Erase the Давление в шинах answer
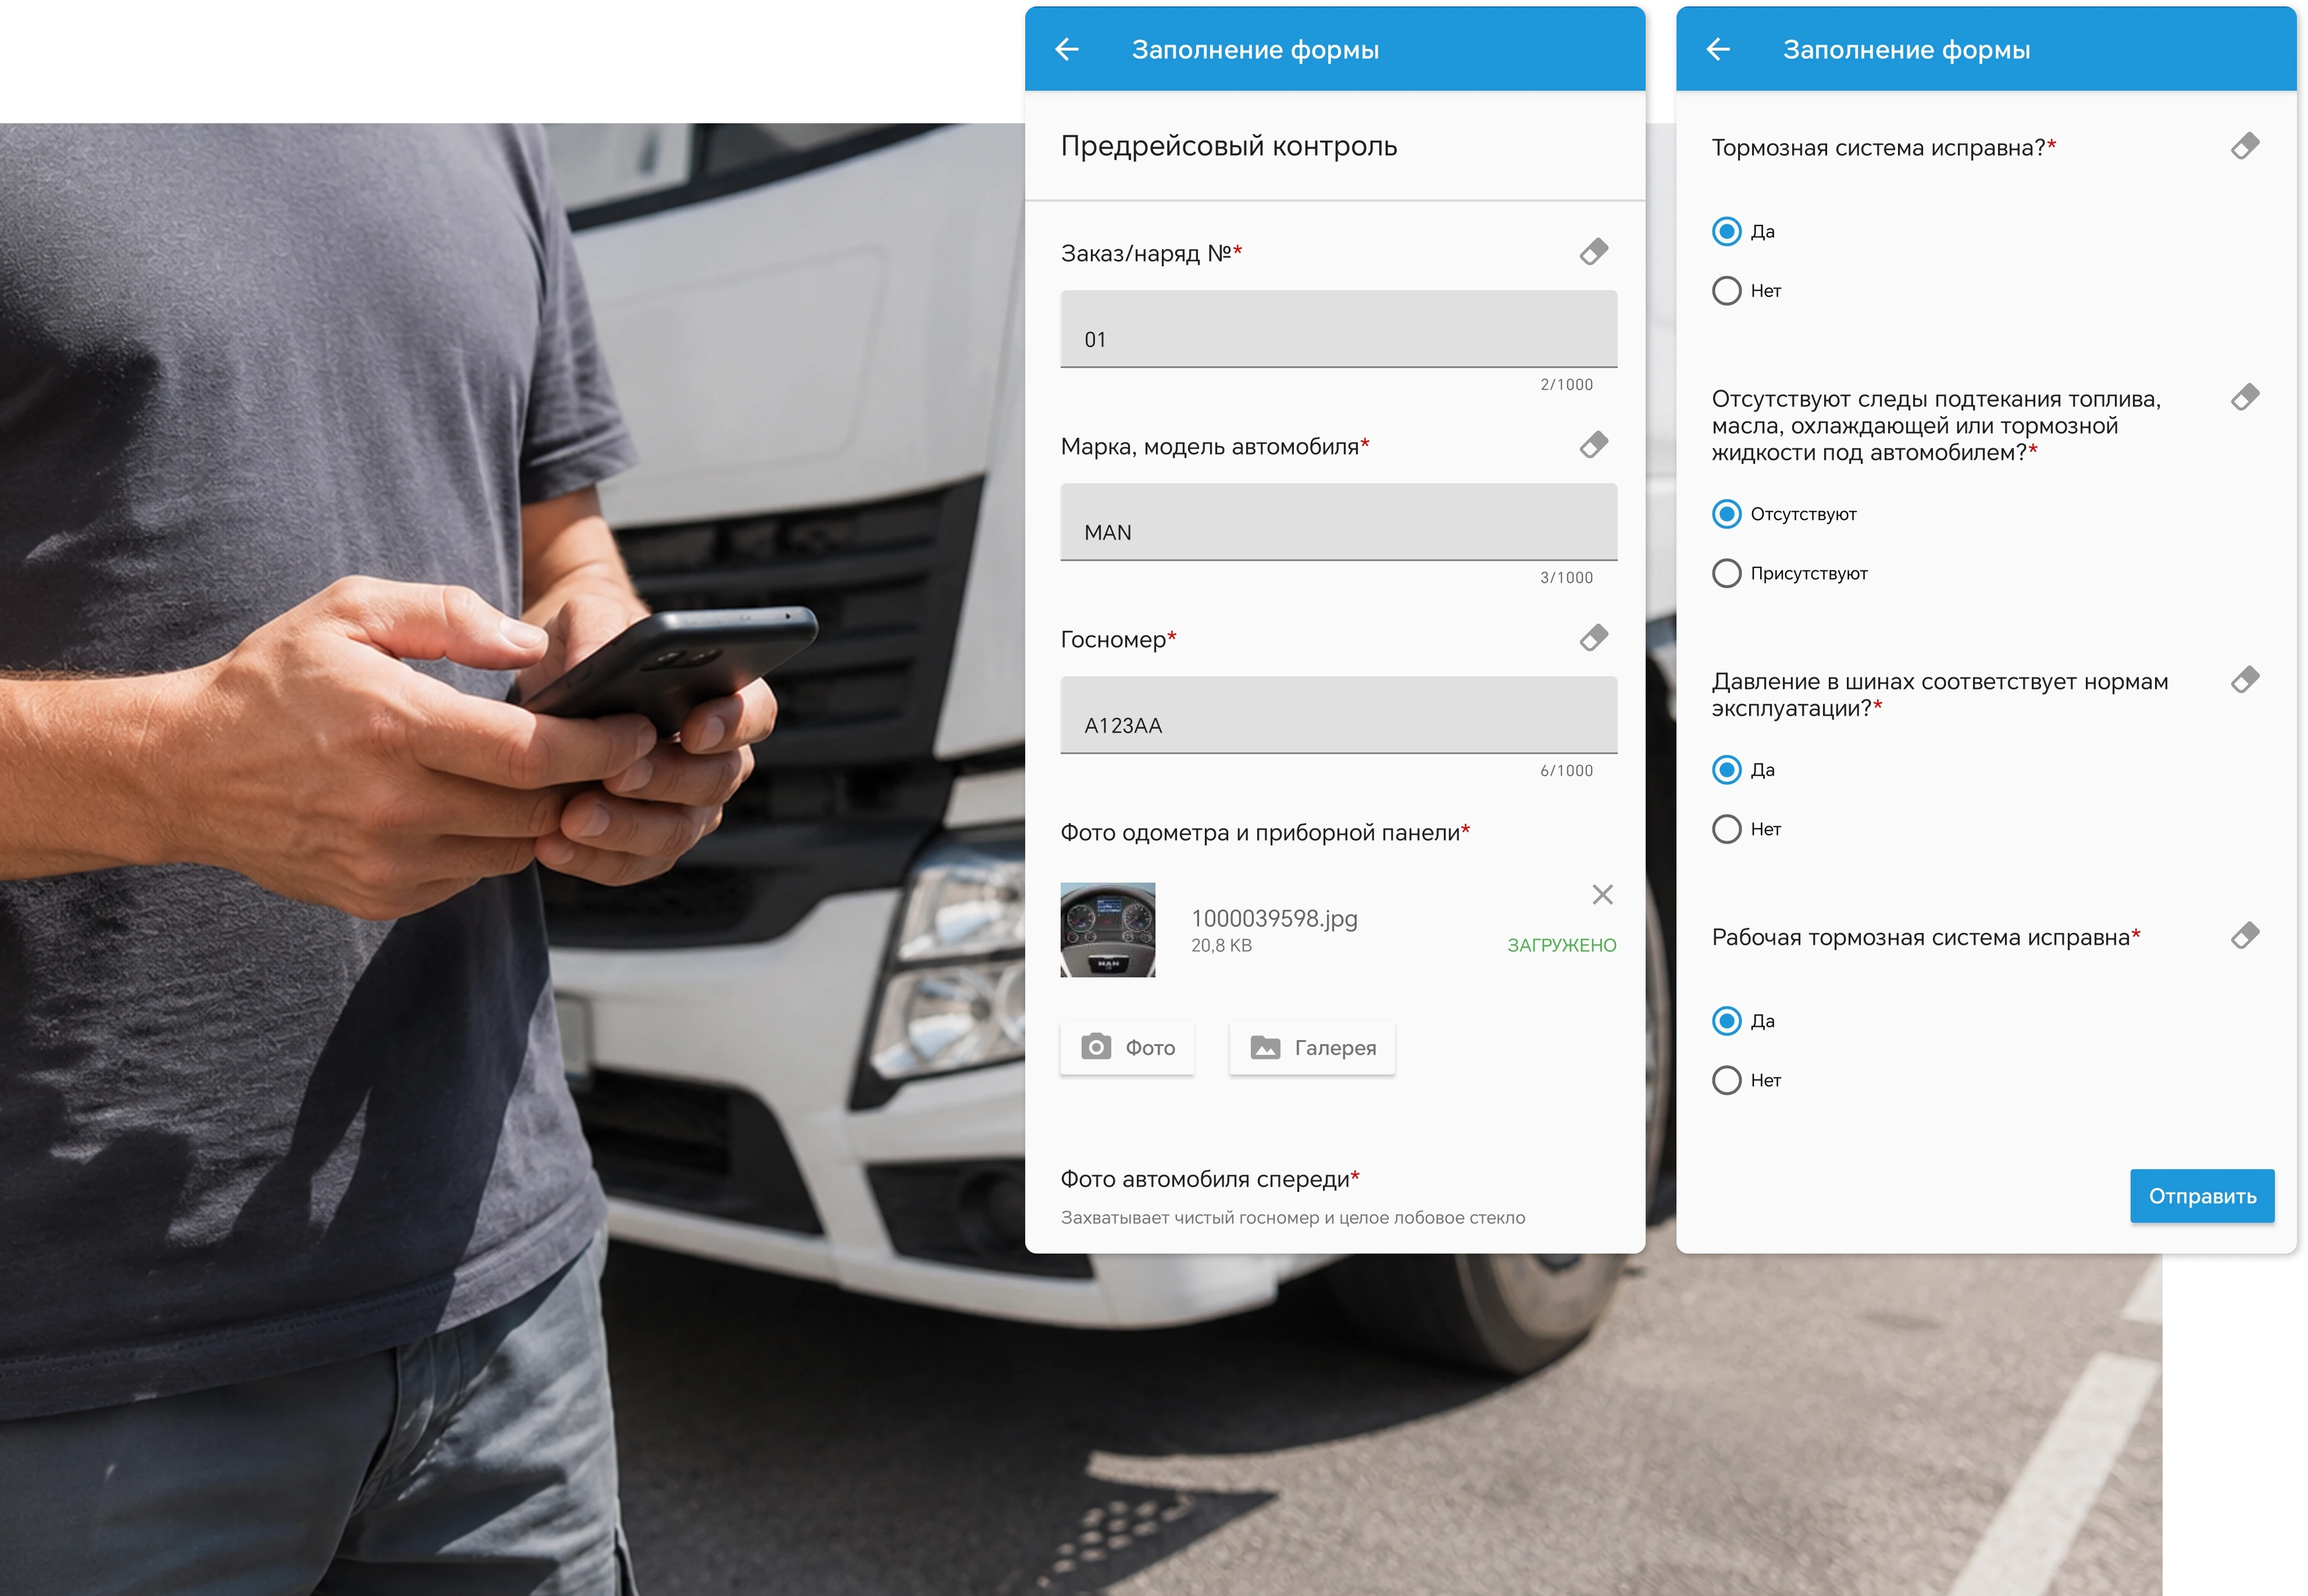2308x1596 pixels. click(x=2245, y=681)
